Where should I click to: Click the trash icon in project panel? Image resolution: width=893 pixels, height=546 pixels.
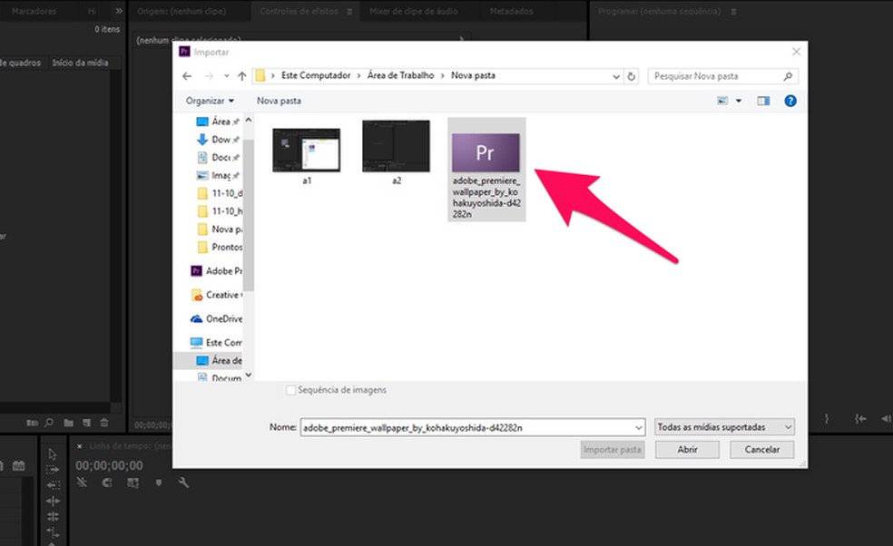pyautogui.click(x=103, y=423)
